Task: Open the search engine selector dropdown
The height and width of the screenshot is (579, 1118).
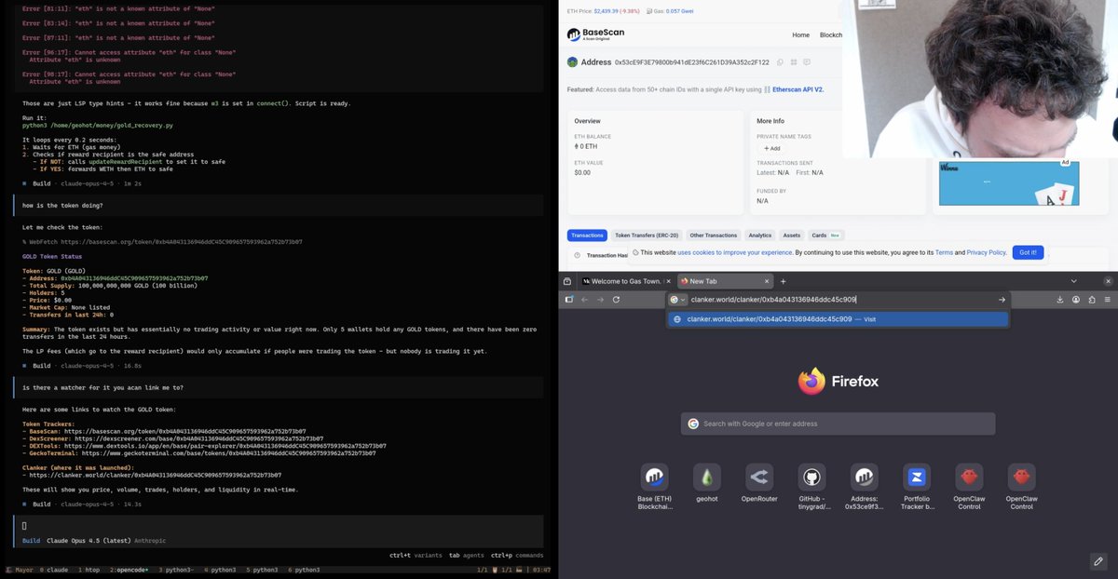Action: click(677, 300)
